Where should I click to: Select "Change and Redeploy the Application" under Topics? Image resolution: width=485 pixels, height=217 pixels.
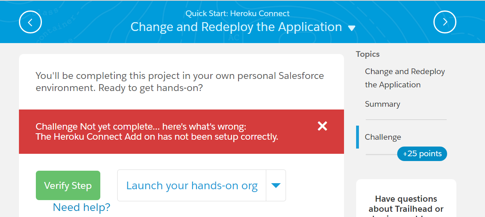coord(405,78)
